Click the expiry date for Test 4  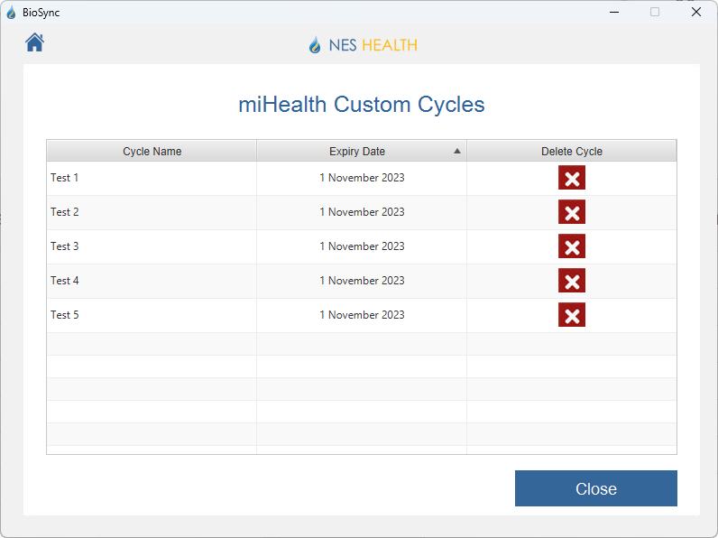(x=362, y=281)
